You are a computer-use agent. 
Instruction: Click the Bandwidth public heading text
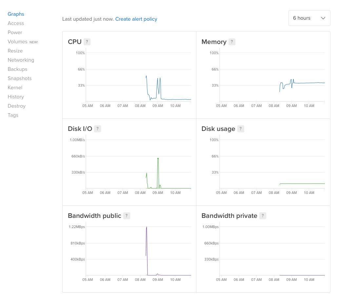[x=94, y=216]
